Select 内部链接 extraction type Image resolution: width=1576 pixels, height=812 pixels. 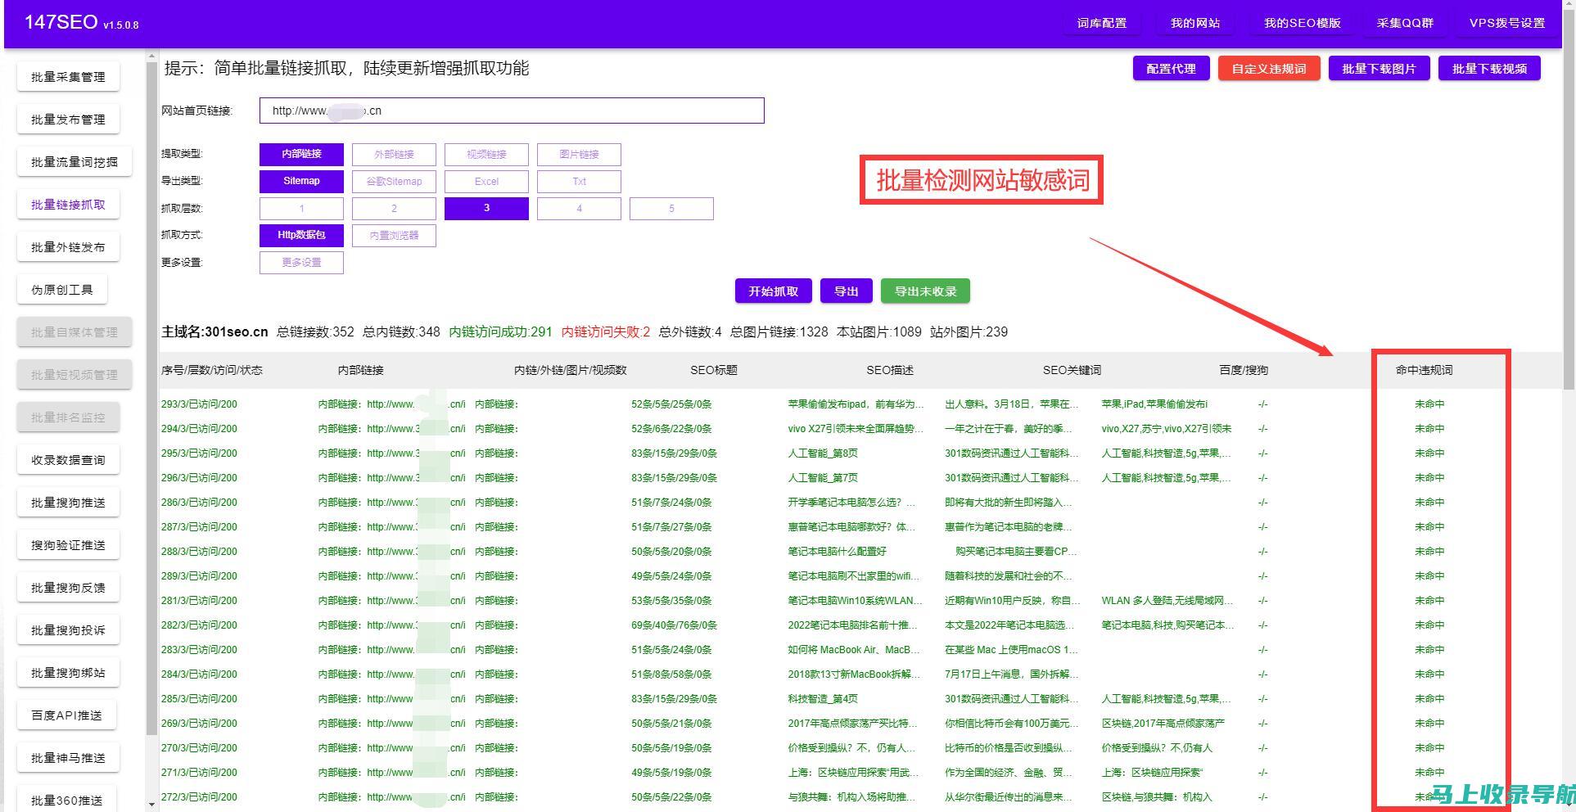[301, 154]
